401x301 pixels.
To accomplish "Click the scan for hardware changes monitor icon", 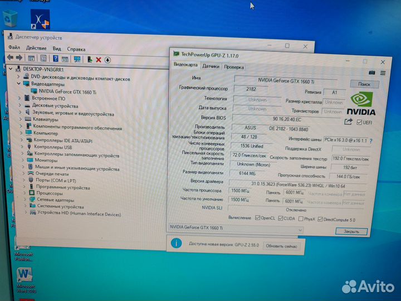I will click(77, 60).
